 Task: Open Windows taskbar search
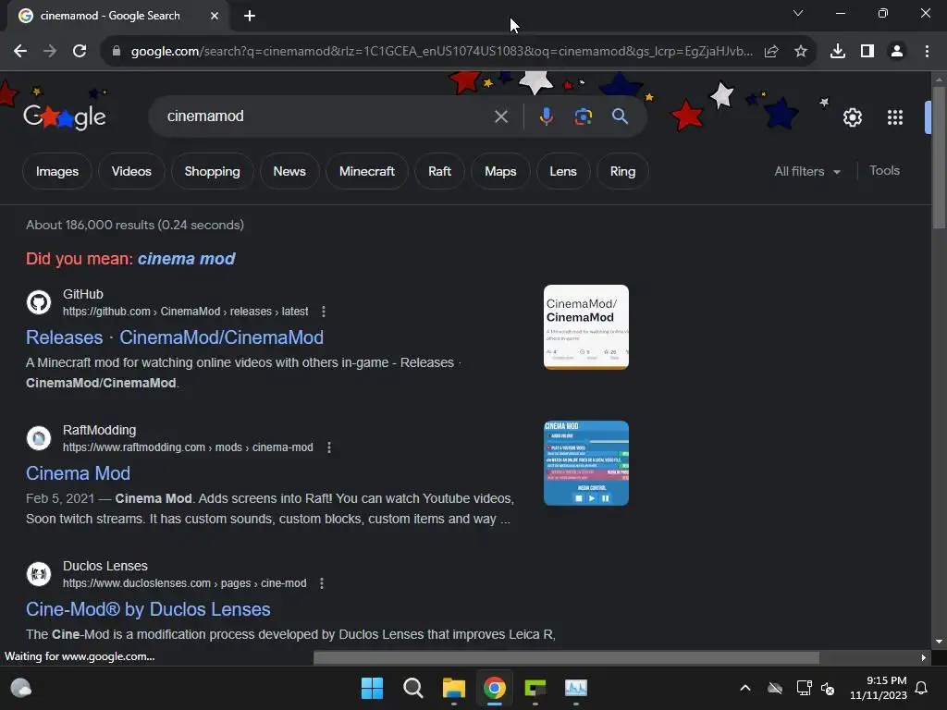point(413,688)
